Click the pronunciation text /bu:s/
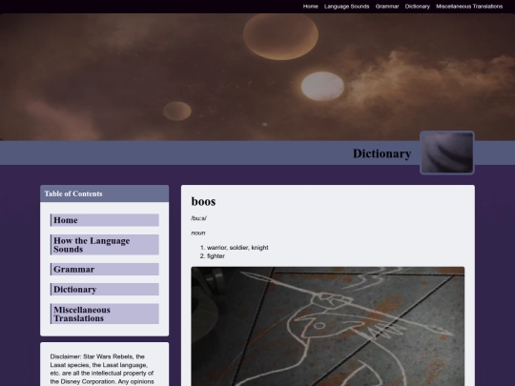Viewport: 515px width, 386px height. click(198, 218)
